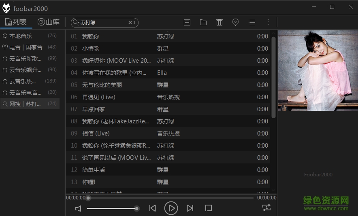Click artist Ella in track 04
This screenshot has width=358, height=216.
click(162, 73)
